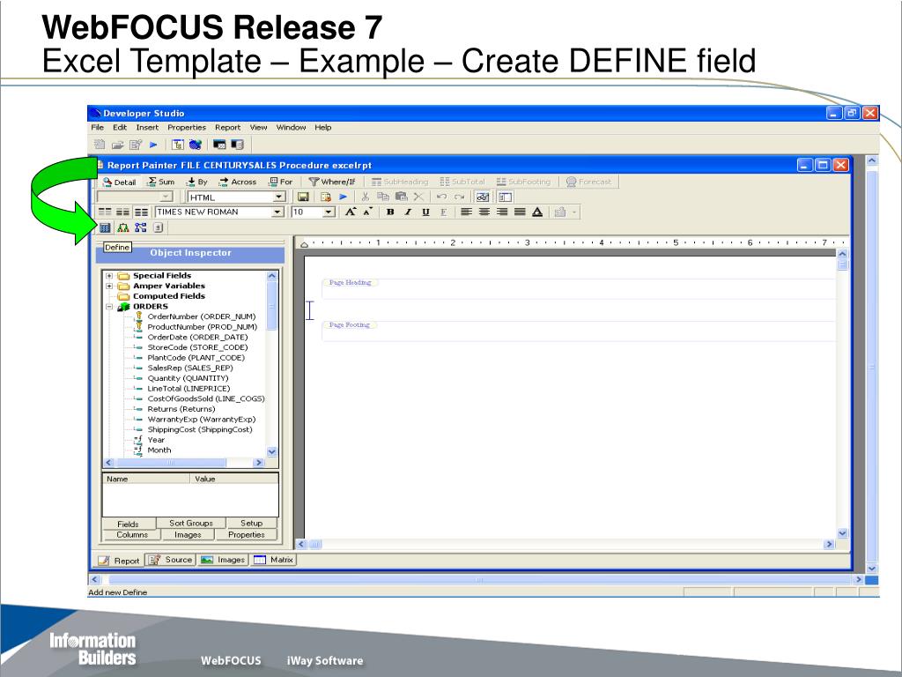The width and height of the screenshot is (902, 677).
Task: Open the Report menu
Action: click(228, 127)
